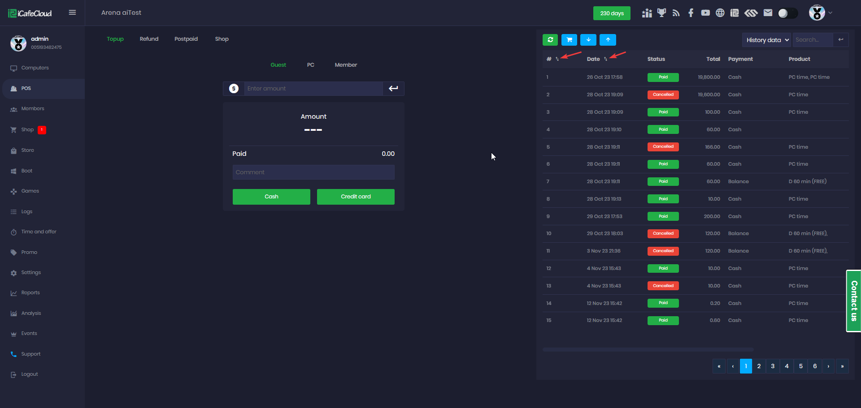Focus the Enter amount field
This screenshot has width=861, height=408.
point(313,89)
